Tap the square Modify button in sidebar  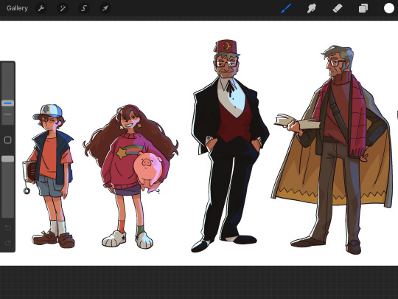pyautogui.click(x=7, y=140)
